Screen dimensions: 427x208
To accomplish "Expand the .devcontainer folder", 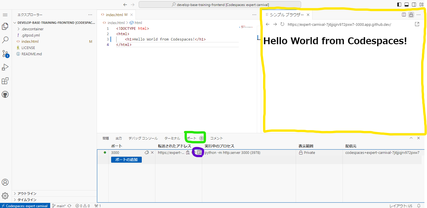I will (x=54, y=29).
